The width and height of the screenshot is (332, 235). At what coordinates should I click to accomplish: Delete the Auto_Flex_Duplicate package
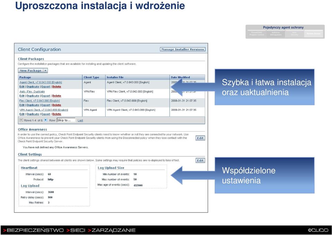pos(57,96)
